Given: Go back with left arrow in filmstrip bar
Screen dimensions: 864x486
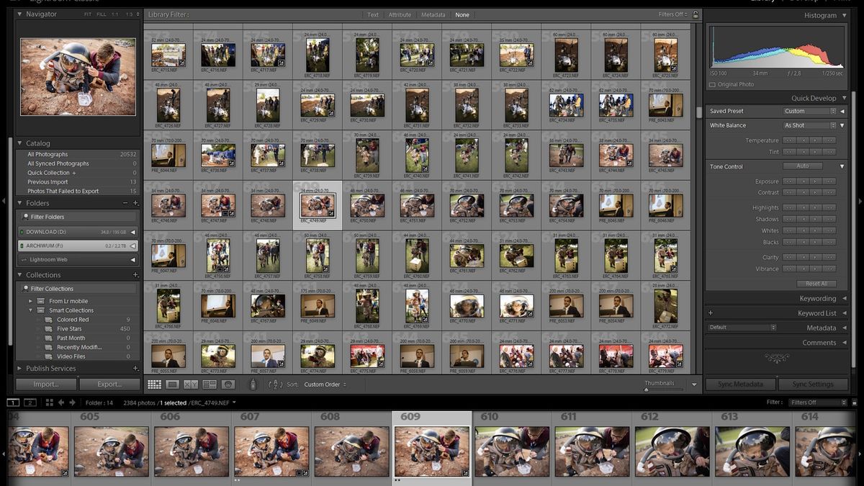Looking at the screenshot, I should click(x=61, y=402).
